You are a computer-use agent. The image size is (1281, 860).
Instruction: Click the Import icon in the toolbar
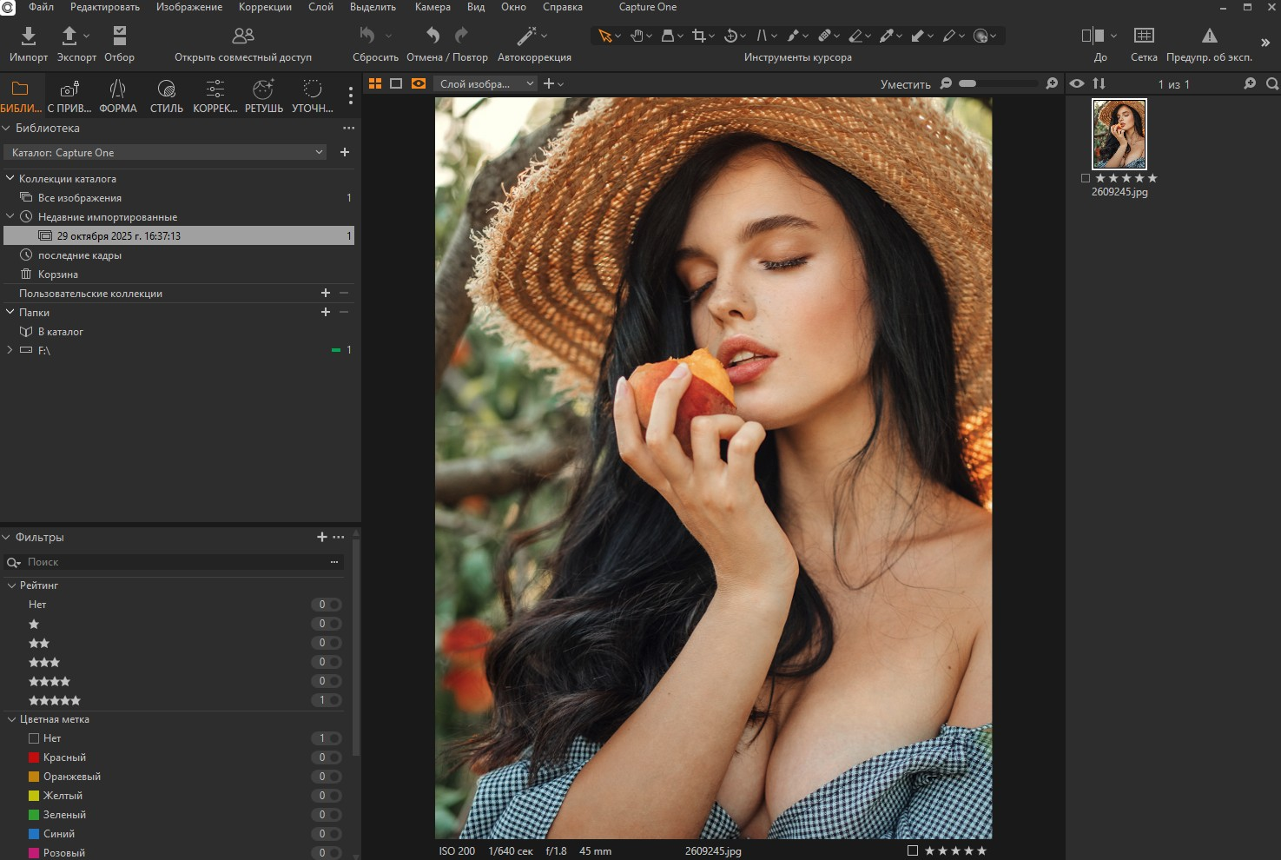[28, 36]
